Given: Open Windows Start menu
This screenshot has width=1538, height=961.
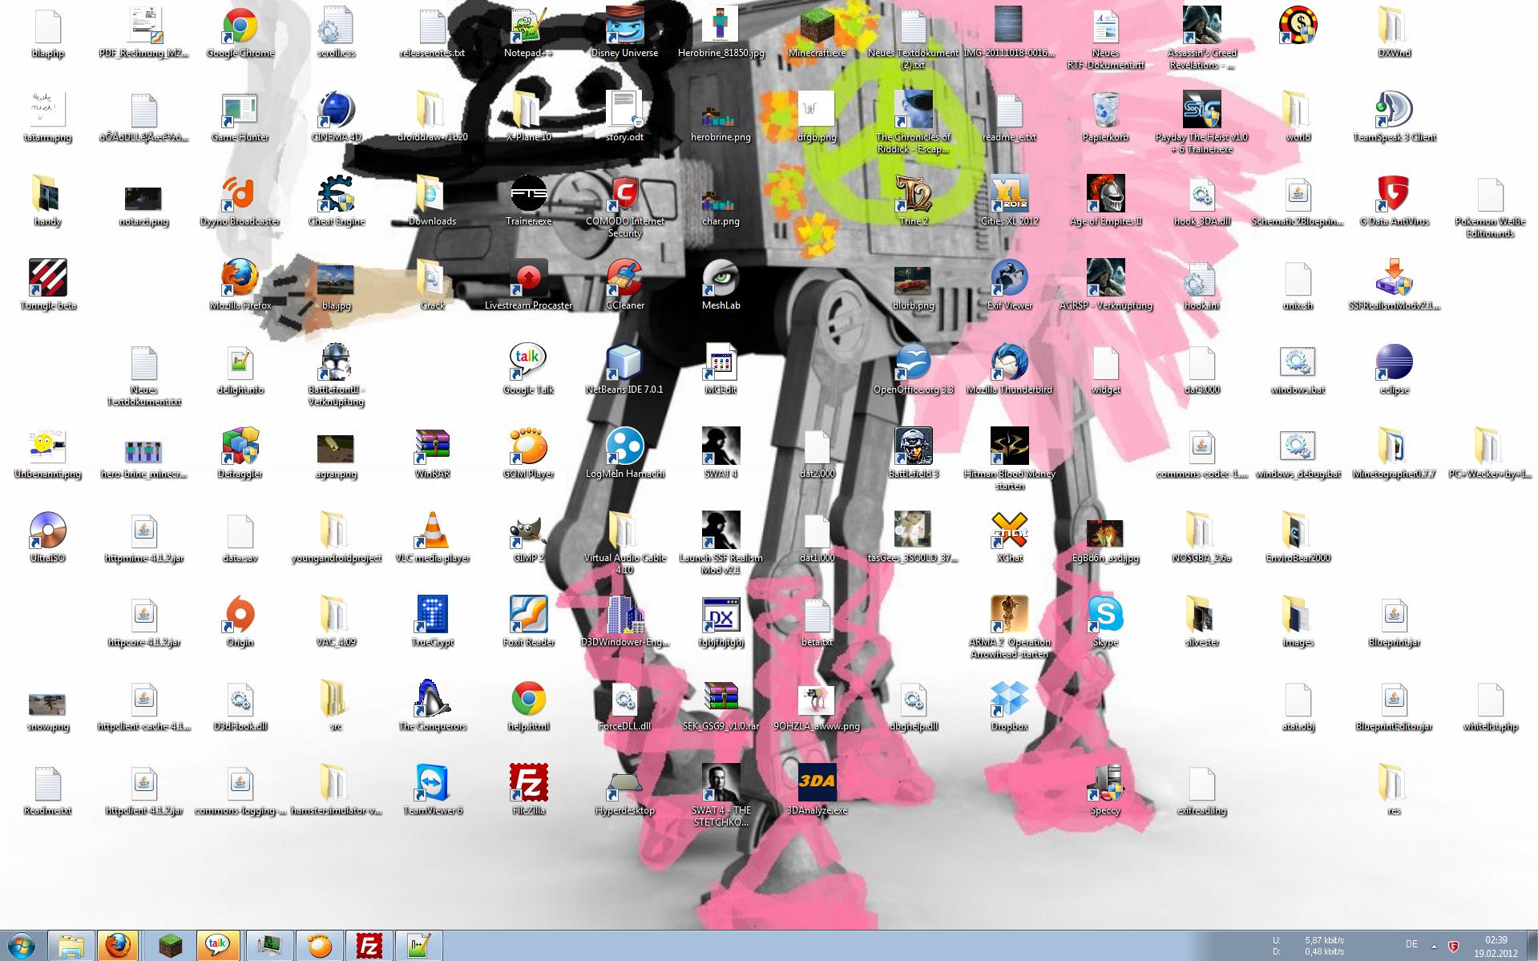Looking at the screenshot, I should click(x=22, y=946).
